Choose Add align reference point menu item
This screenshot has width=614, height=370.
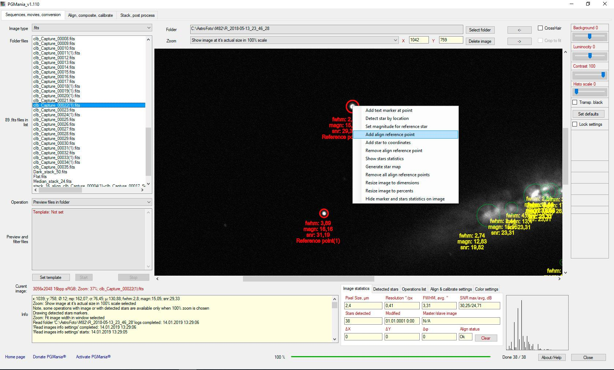click(x=390, y=135)
